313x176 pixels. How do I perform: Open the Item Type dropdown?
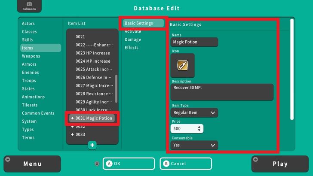click(194, 113)
